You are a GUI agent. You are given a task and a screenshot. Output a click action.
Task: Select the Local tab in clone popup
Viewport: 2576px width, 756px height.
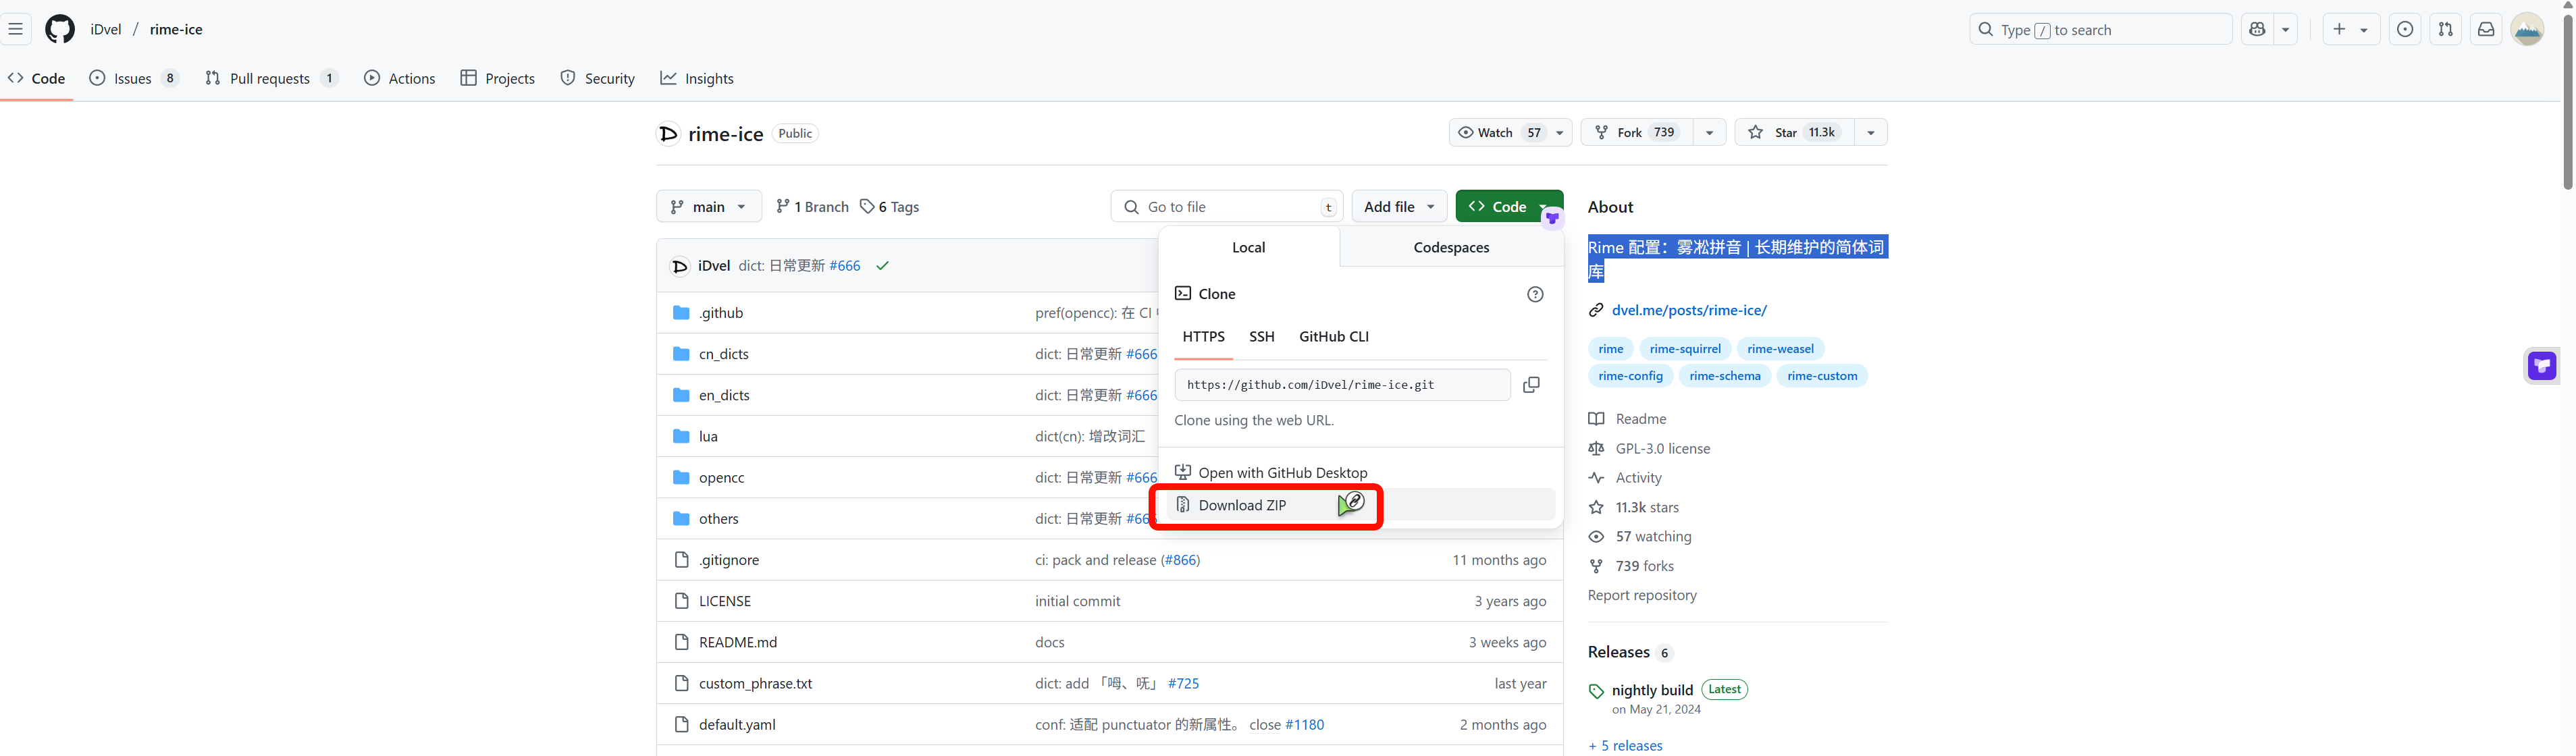[1248, 247]
